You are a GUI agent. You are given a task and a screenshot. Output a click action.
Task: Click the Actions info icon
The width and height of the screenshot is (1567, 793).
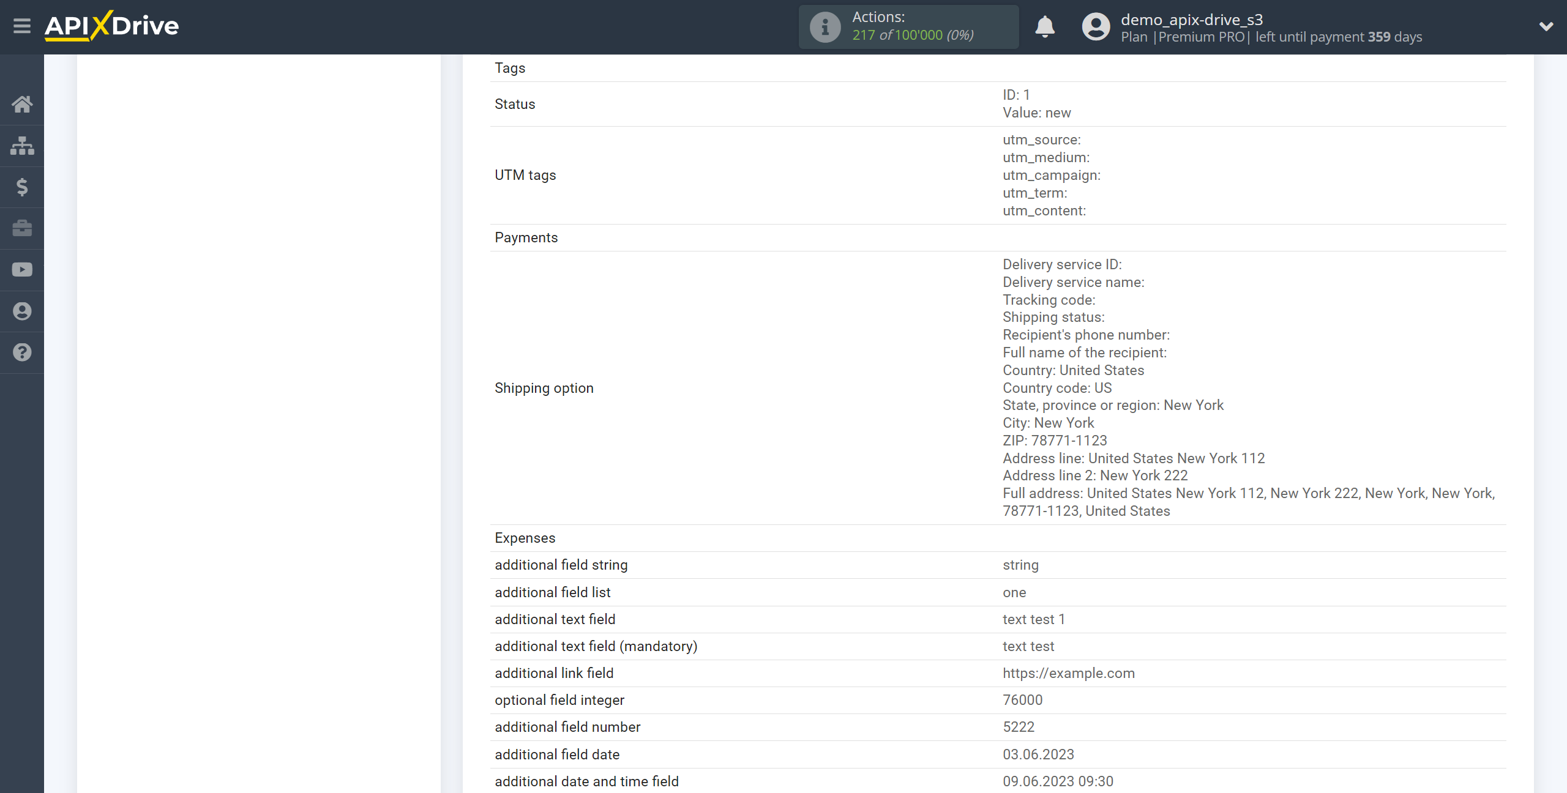click(825, 27)
